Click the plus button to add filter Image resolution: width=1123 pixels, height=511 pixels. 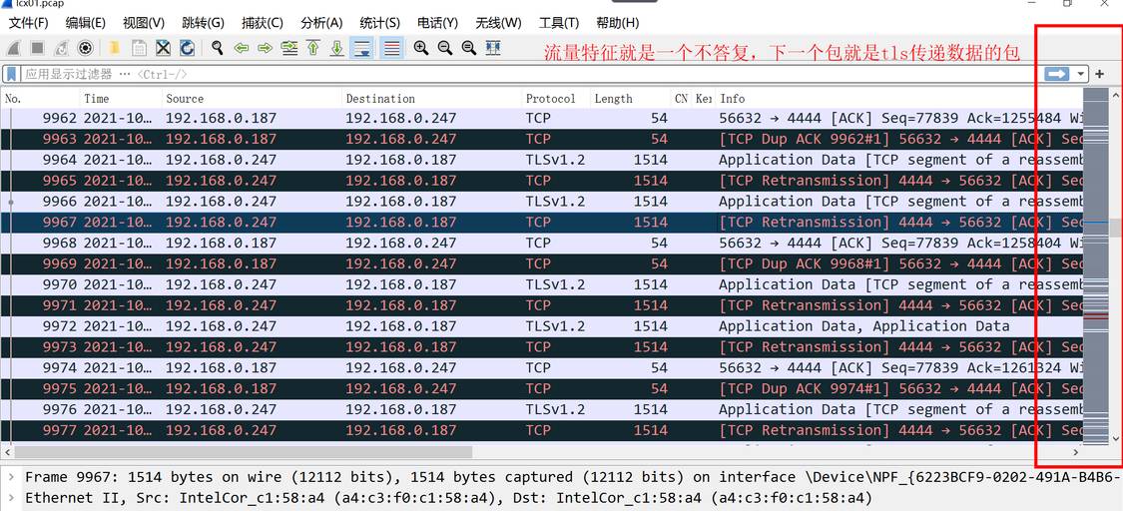pyautogui.click(x=1099, y=74)
